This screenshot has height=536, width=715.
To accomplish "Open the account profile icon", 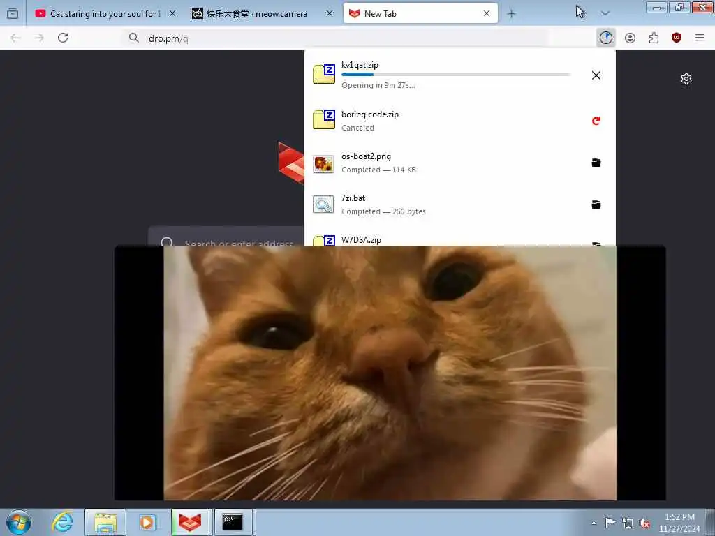I will [x=630, y=38].
